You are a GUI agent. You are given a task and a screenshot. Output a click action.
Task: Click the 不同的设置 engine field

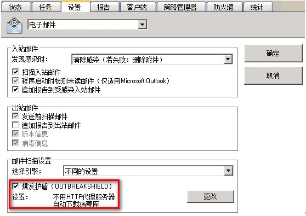coord(148,171)
